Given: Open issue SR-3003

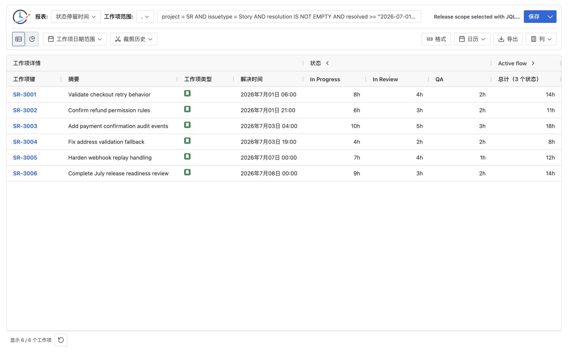Looking at the screenshot, I should (x=25, y=126).
